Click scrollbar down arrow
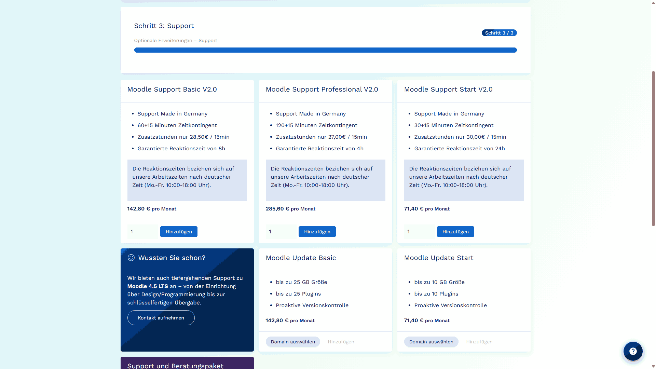Image resolution: width=656 pixels, height=369 pixels. (x=653, y=366)
